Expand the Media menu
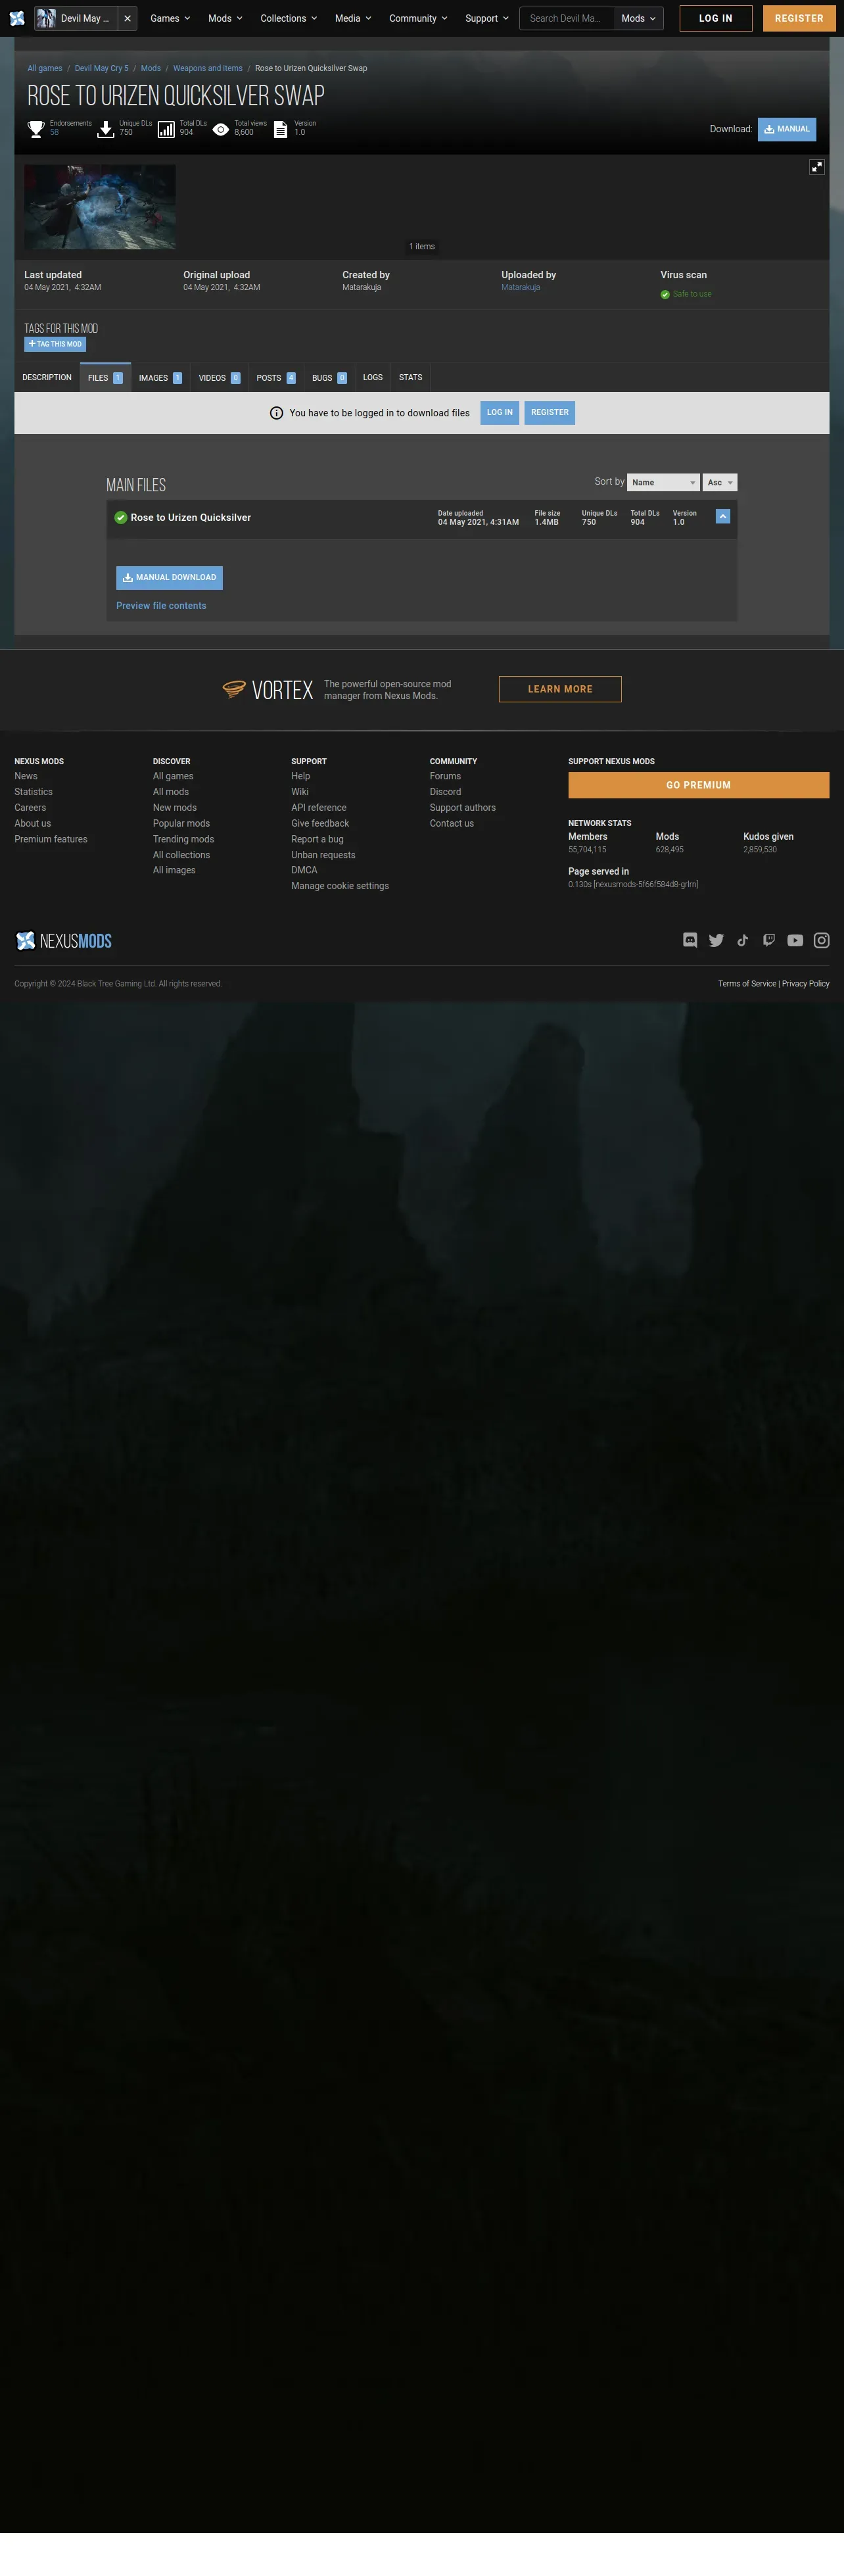This screenshot has height=2570, width=844. tap(353, 18)
